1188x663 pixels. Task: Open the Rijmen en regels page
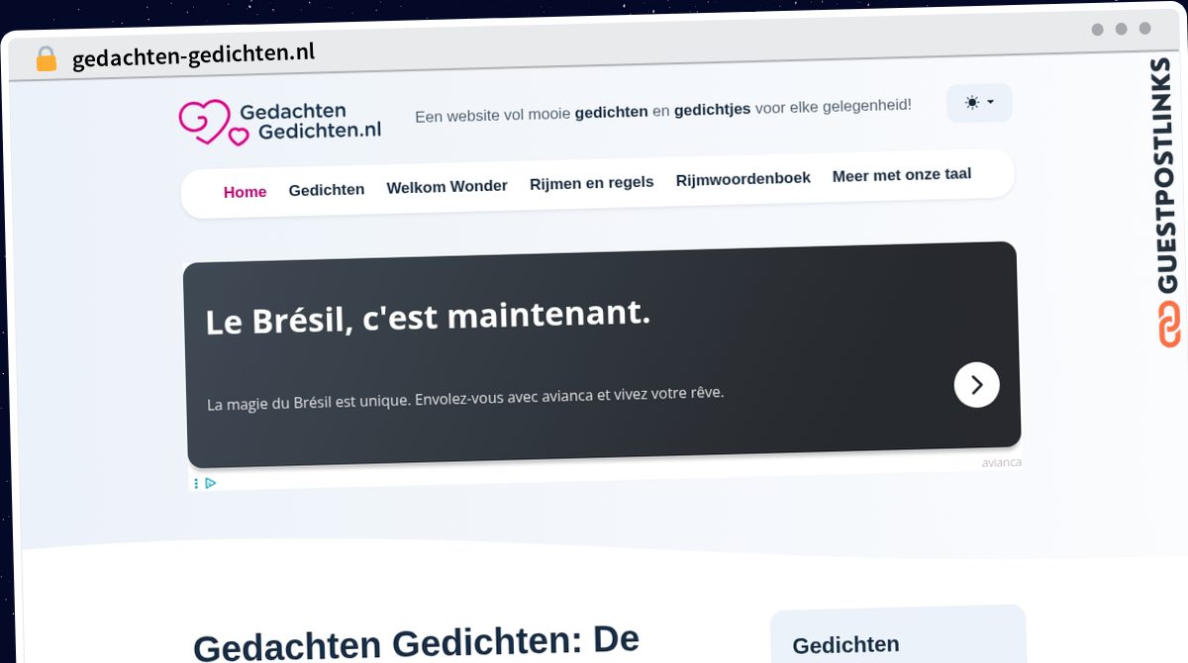tap(591, 182)
